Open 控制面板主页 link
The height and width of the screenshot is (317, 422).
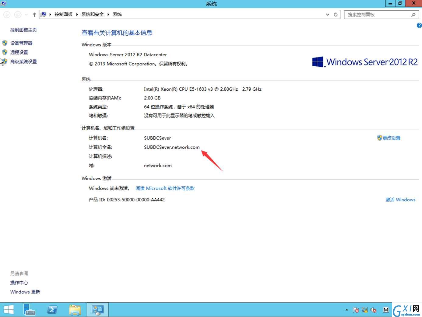(x=23, y=30)
